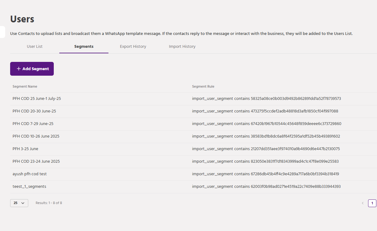Select page 1 in pagination
377x231 pixels.
pos(372,203)
